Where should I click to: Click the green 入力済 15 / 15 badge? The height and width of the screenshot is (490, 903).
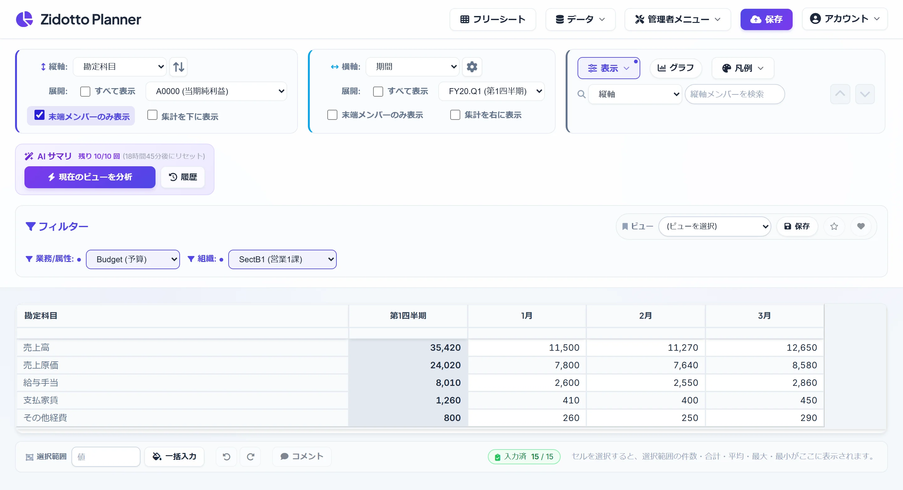point(524,456)
